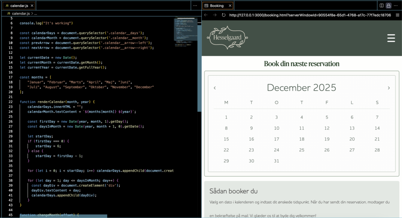Click the preview URL address field
This screenshot has height=218, width=402.
[x=310, y=15]
